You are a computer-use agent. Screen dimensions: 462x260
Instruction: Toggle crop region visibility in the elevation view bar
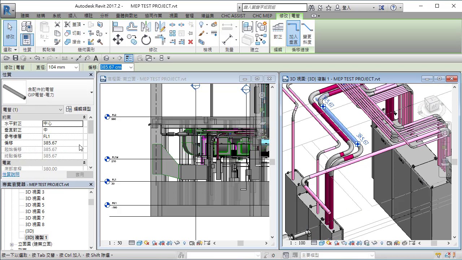click(169, 243)
